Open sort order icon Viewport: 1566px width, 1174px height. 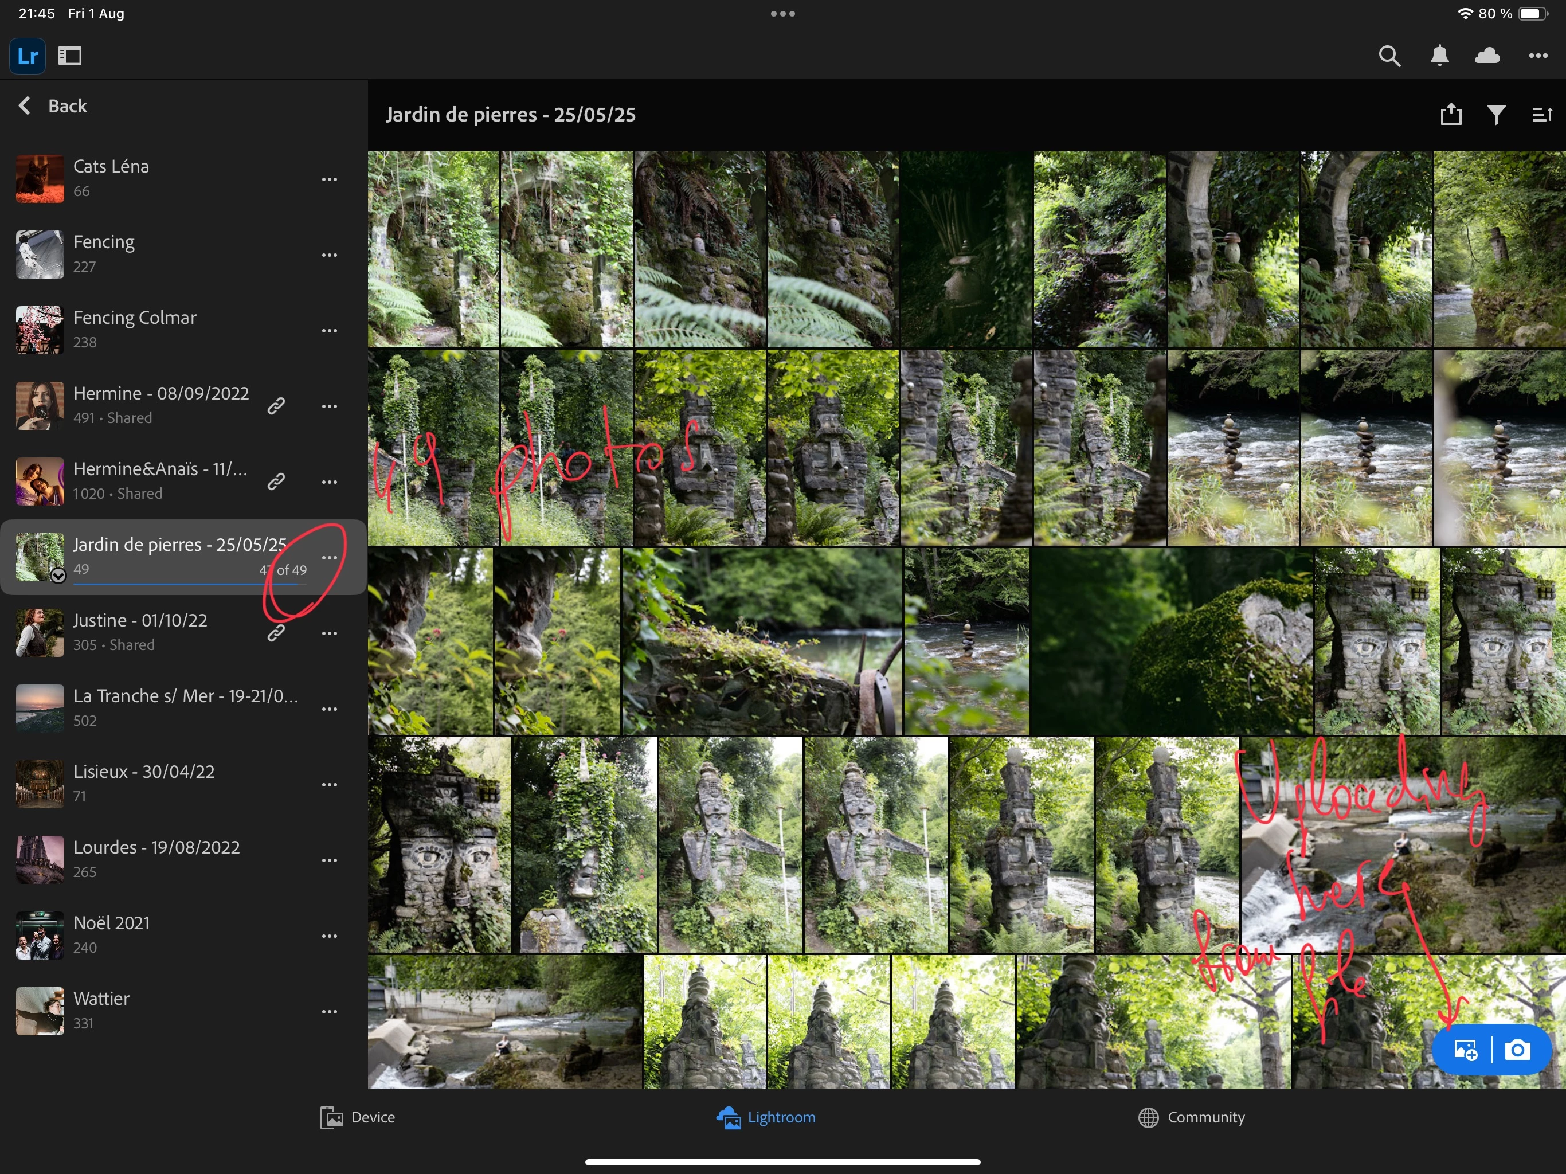click(1542, 114)
